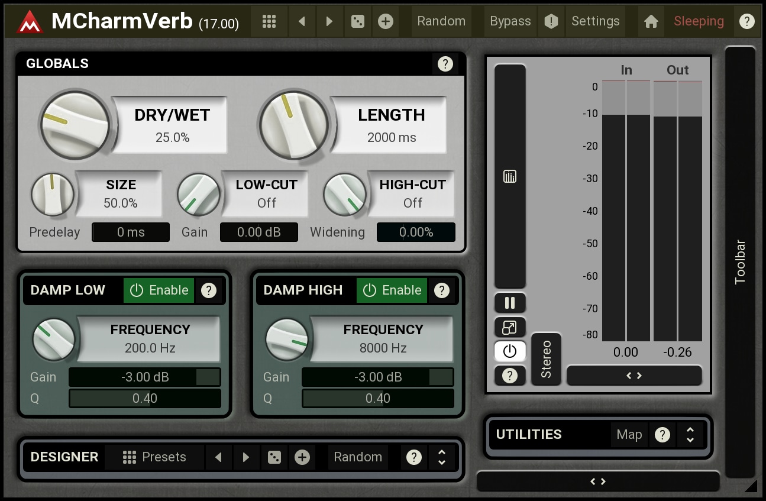Click the meter pop-out window icon
Image resolution: width=766 pixels, height=501 pixels.
(x=510, y=328)
